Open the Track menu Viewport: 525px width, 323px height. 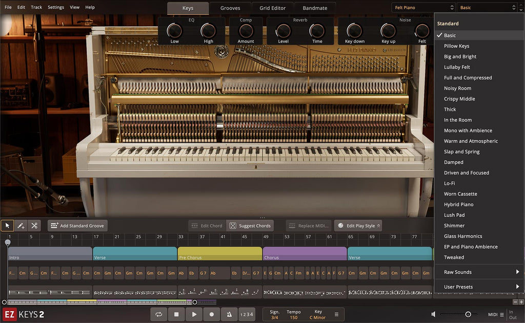(36, 7)
